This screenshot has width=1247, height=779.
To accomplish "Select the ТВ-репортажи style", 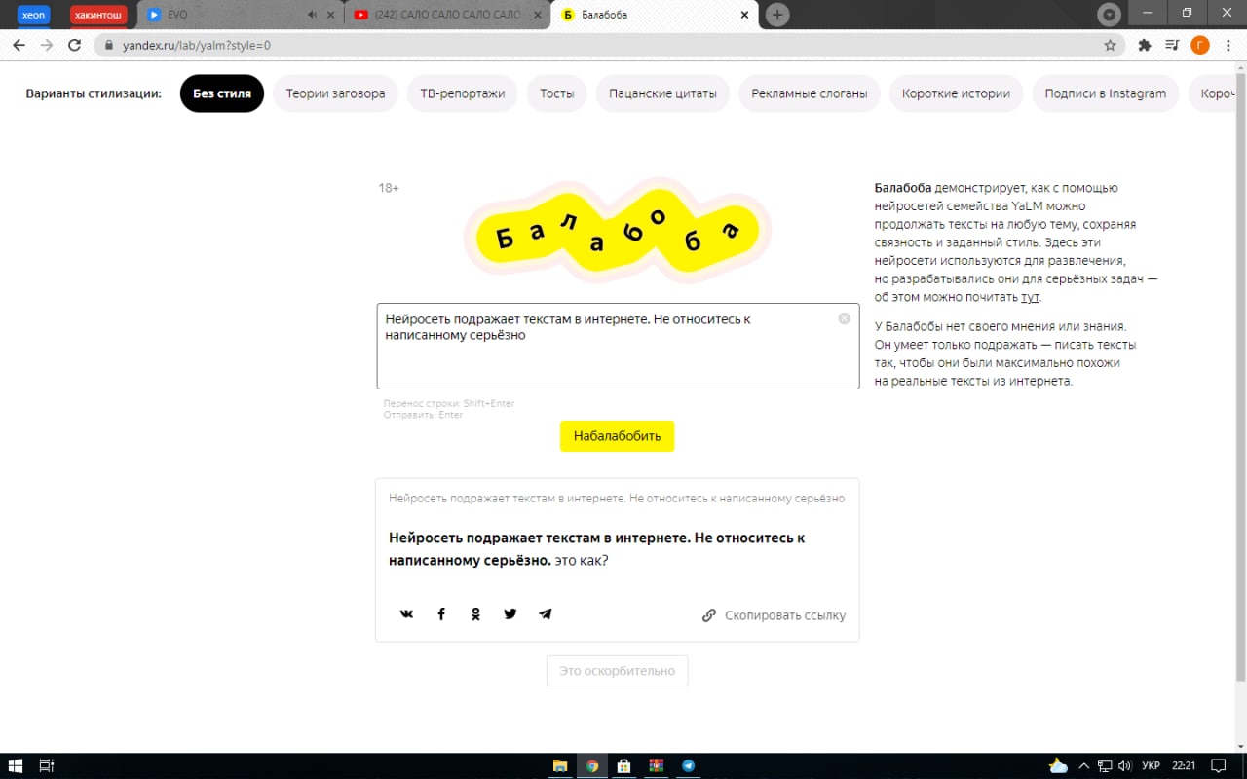I will tap(463, 93).
